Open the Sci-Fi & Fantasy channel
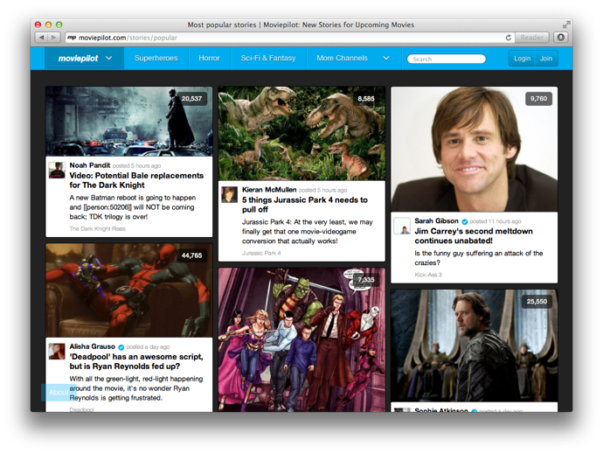 (x=268, y=58)
